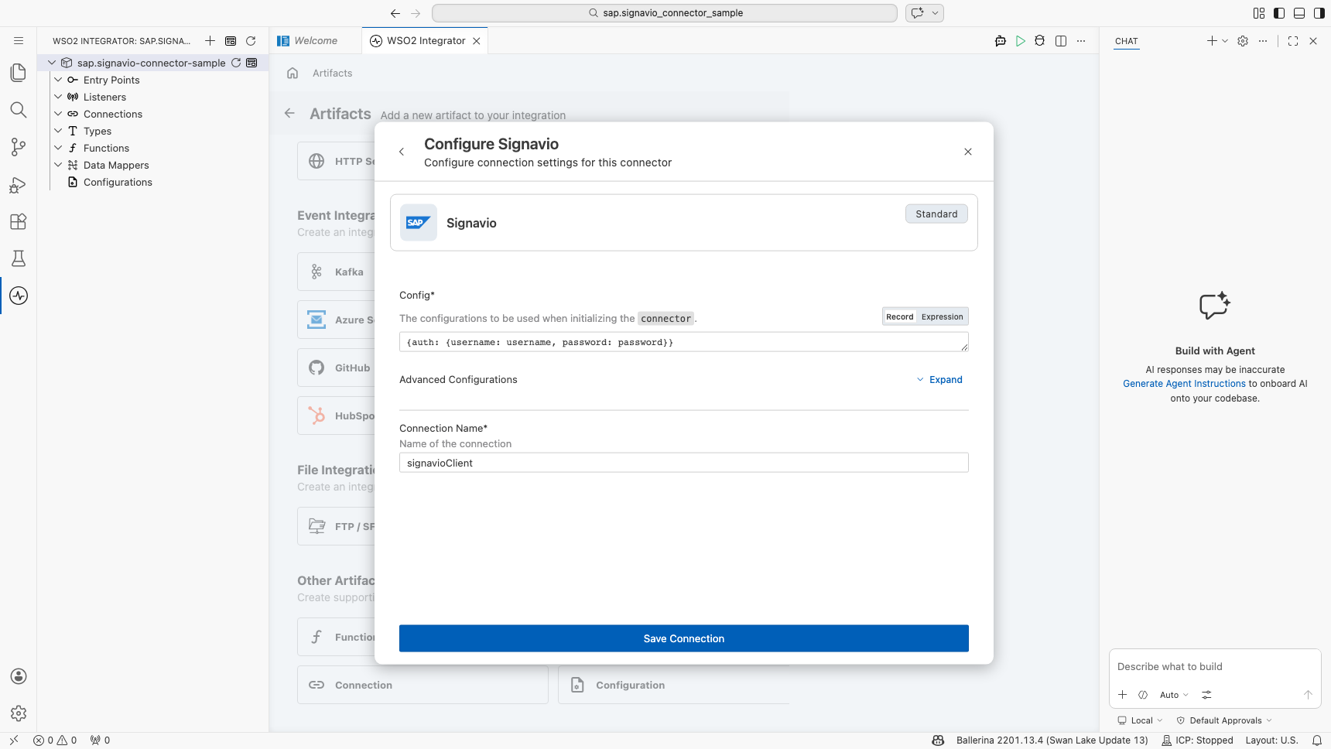Open the Testing flask icon
Viewport: 1331px width, 749px height.
click(x=19, y=258)
